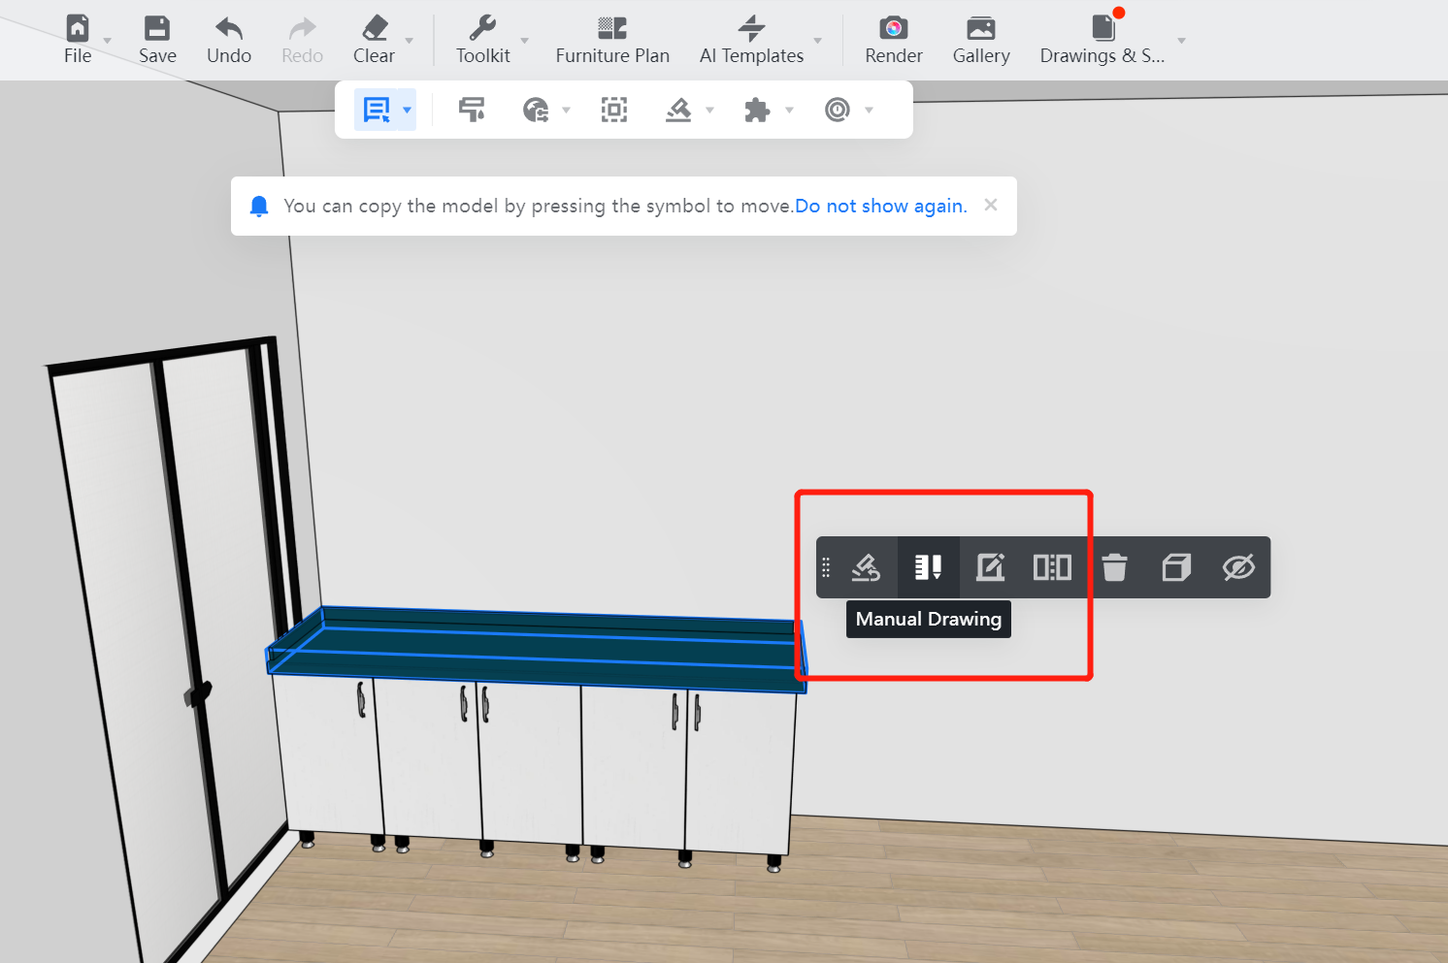Open the Render camera tool
The width and height of the screenshot is (1448, 963).
tap(893, 40)
